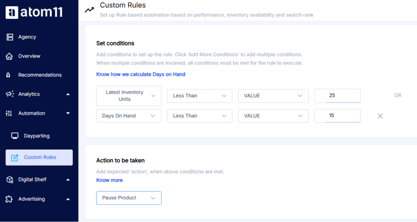The width and height of the screenshot is (417, 222).
Task: Collapse the Automation menu arrow
Action: tap(68, 113)
